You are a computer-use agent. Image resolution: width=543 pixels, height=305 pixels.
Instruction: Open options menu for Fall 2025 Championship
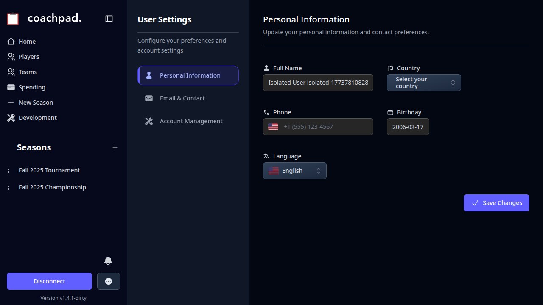coord(9,188)
